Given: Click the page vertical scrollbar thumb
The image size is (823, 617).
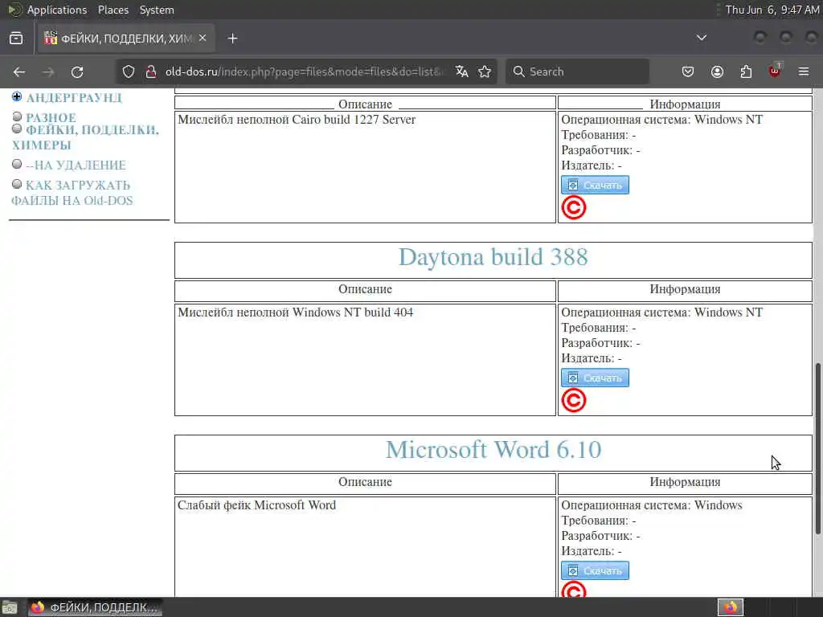Looking at the screenshot, I should coord(817,448).
